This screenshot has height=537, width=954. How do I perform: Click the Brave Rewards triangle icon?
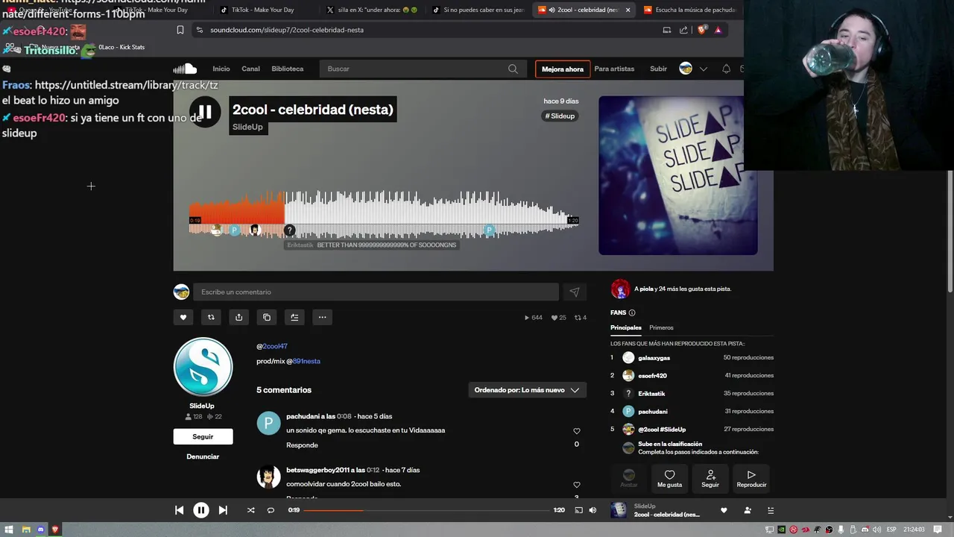tap(718, 30)
